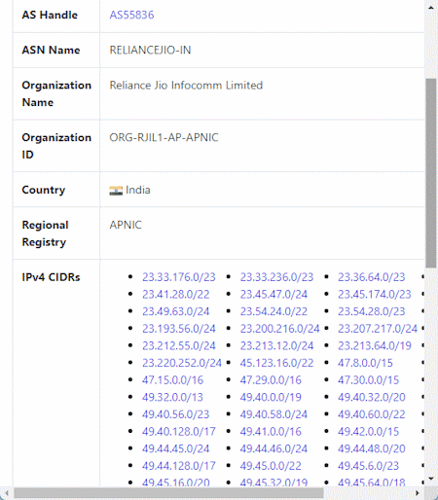Open CIDR 23.36.64.0/23 link
The image size is (438, 500).
pyautogui.click(x=372, y=277)
